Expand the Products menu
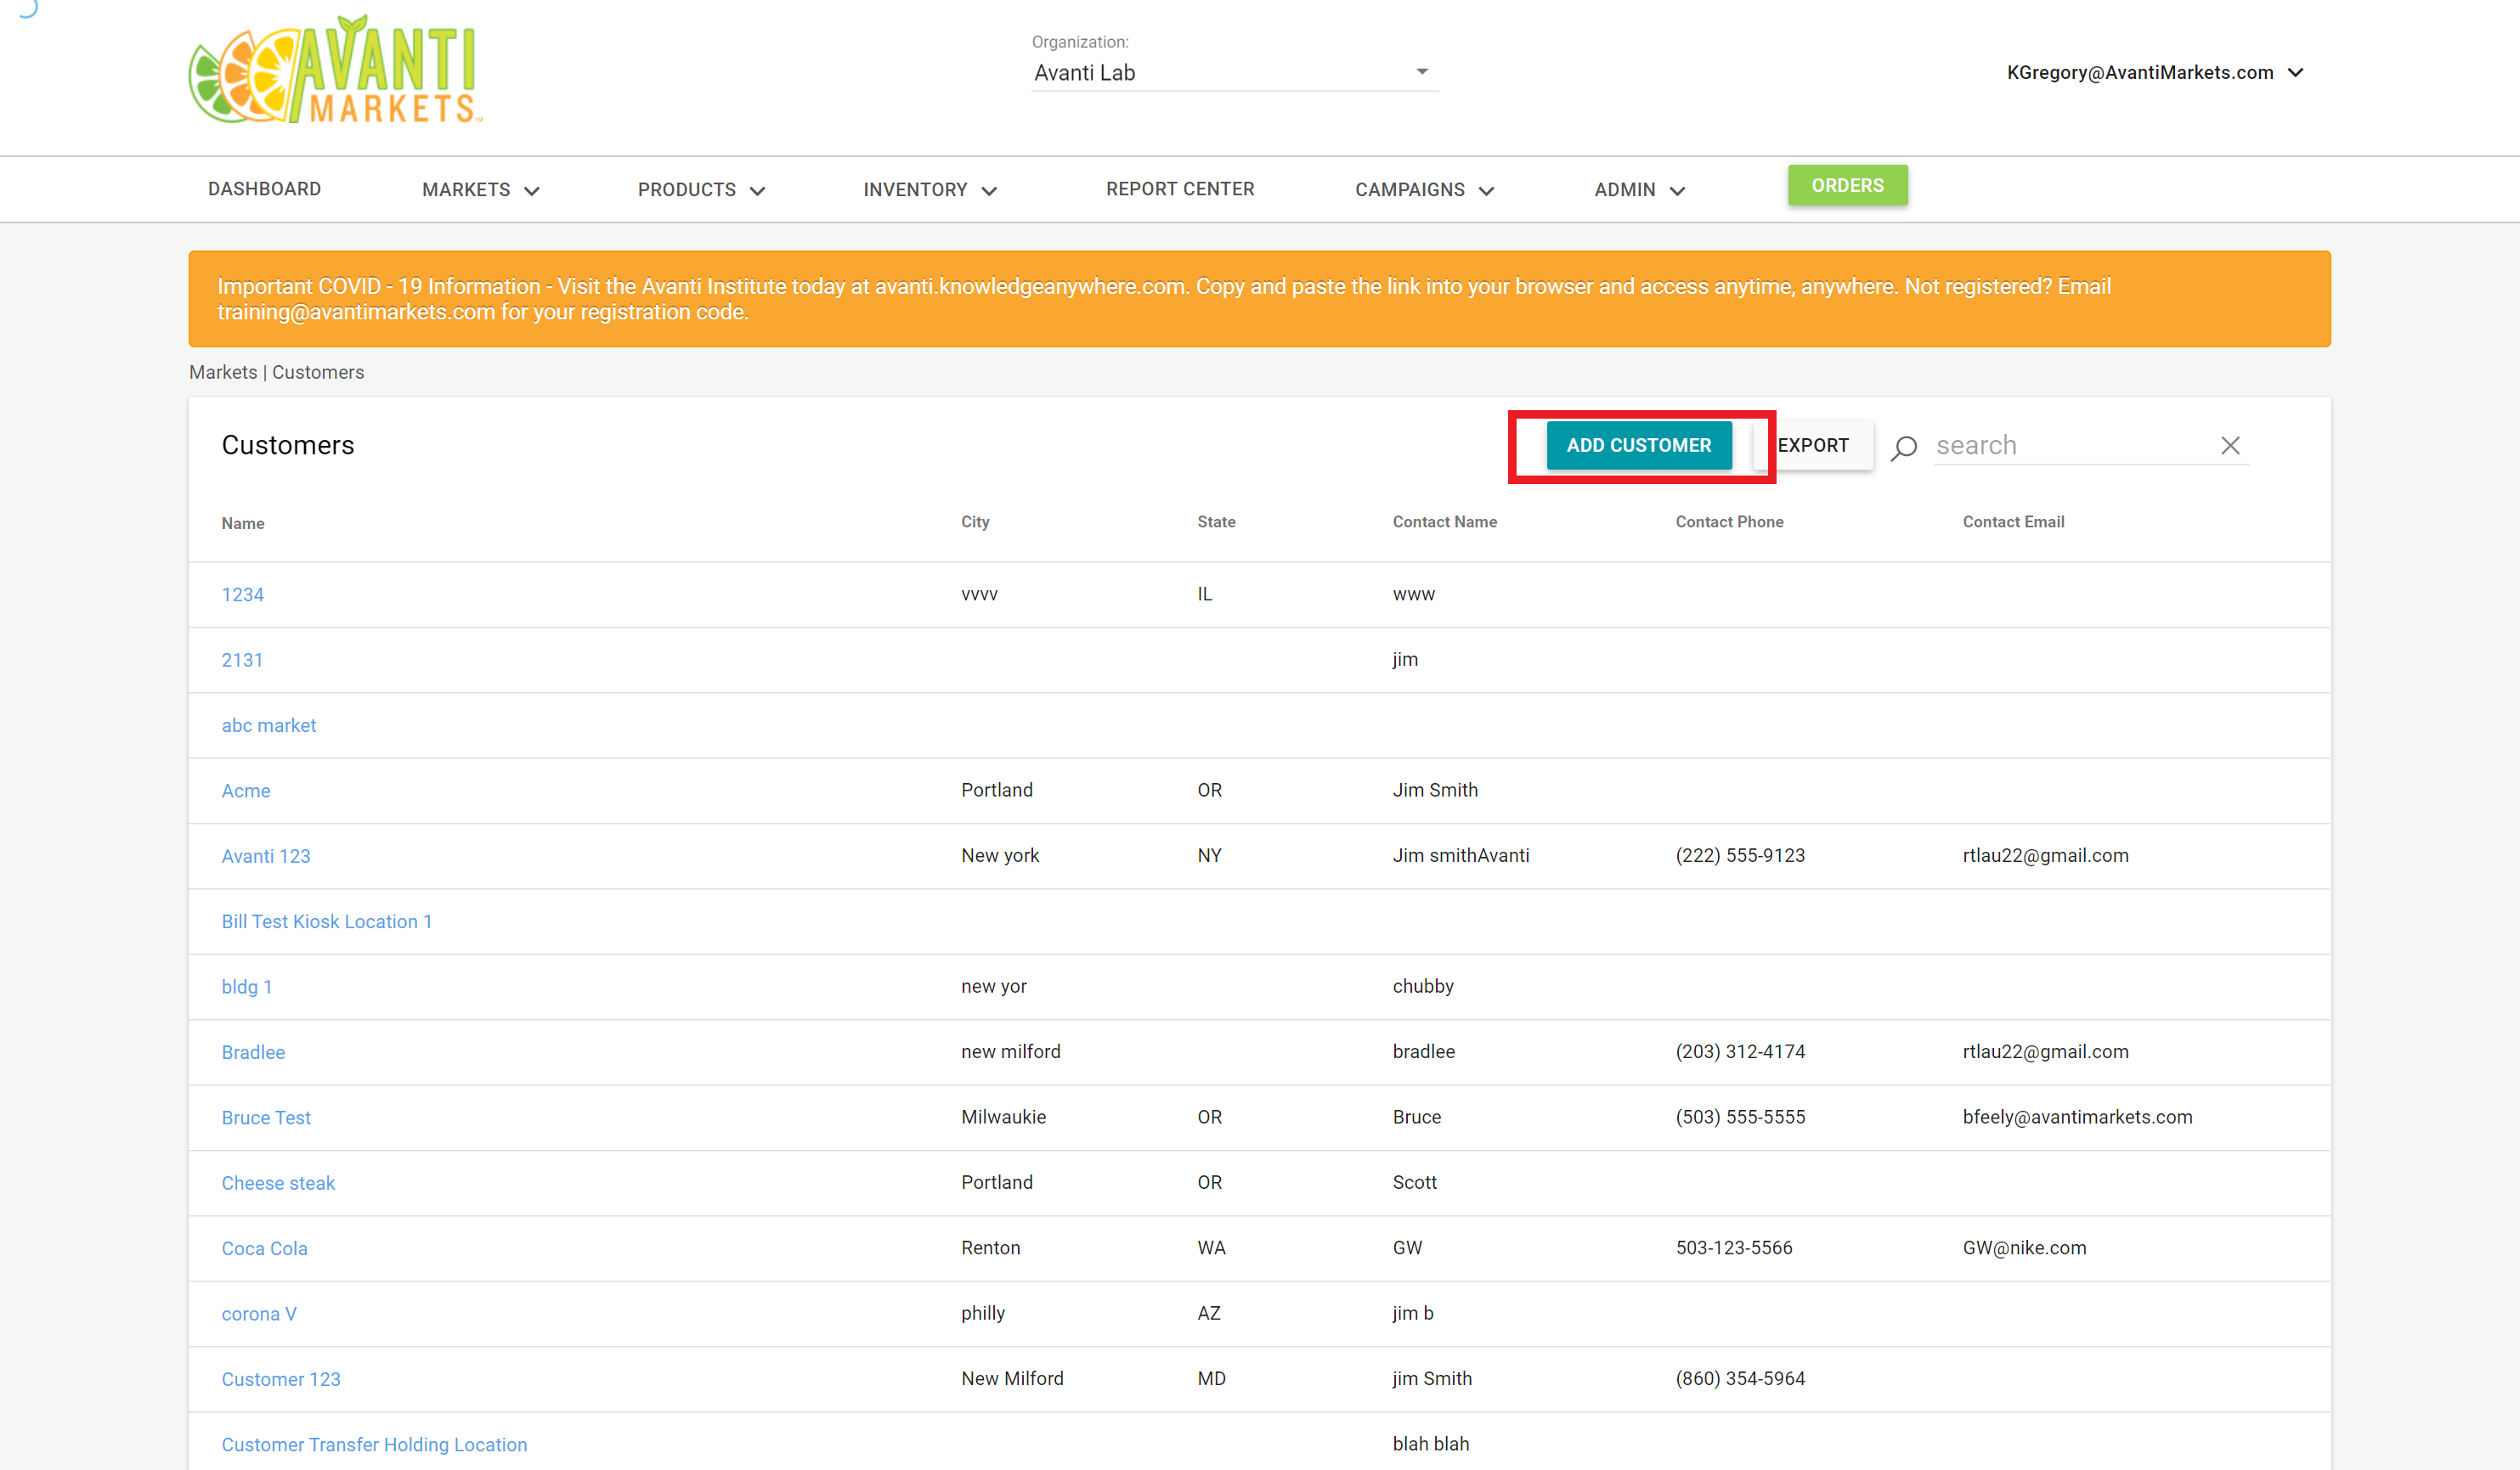Viewport: 2520px width, 1470px height. [701, 190]
